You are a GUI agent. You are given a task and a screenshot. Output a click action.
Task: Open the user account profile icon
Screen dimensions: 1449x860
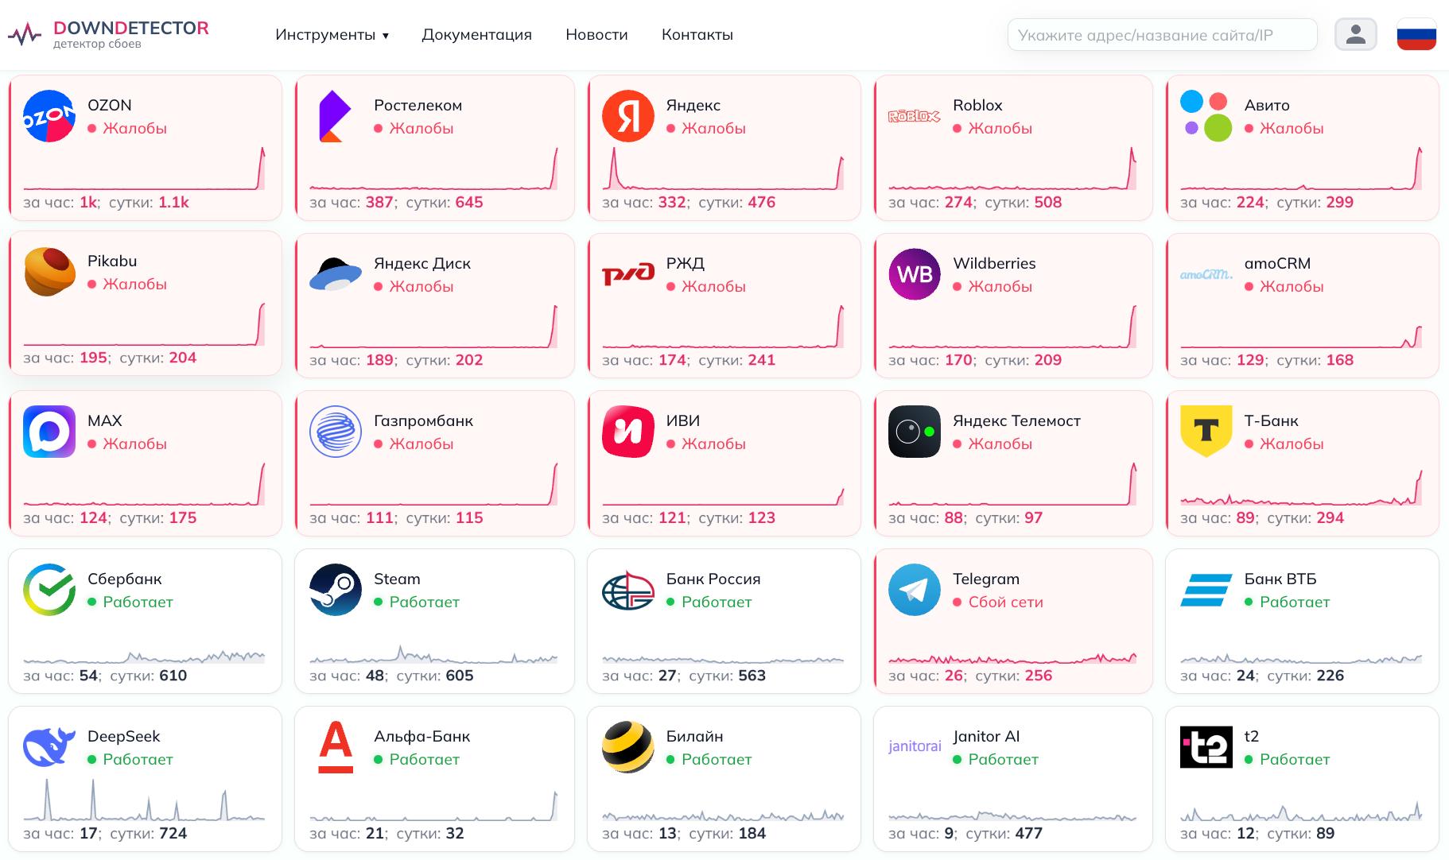click(x=1356, y=34)
